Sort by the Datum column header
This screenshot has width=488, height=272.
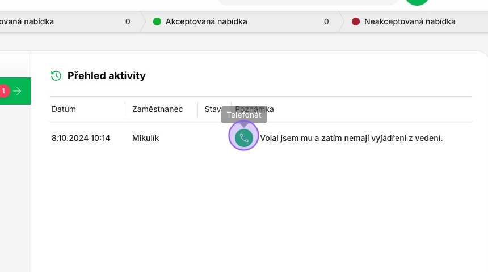coord(64,109)
